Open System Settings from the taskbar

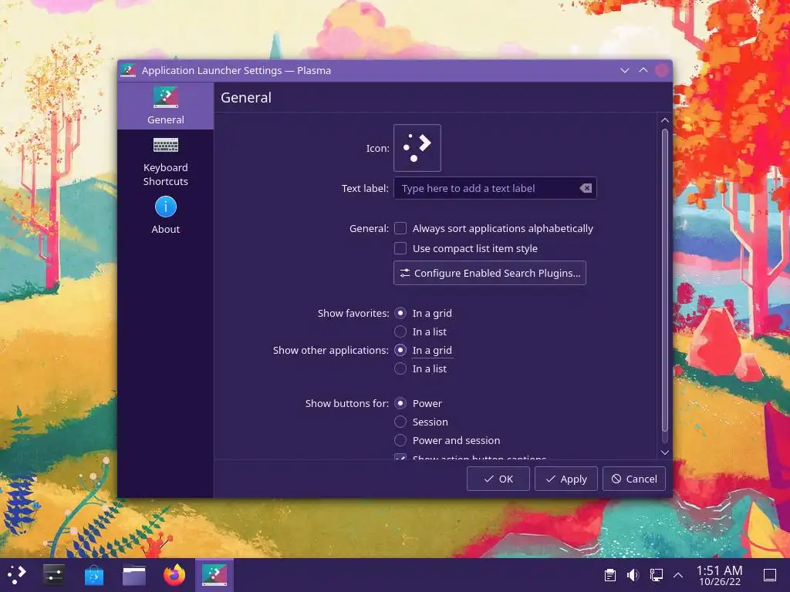tap(53, 575)
